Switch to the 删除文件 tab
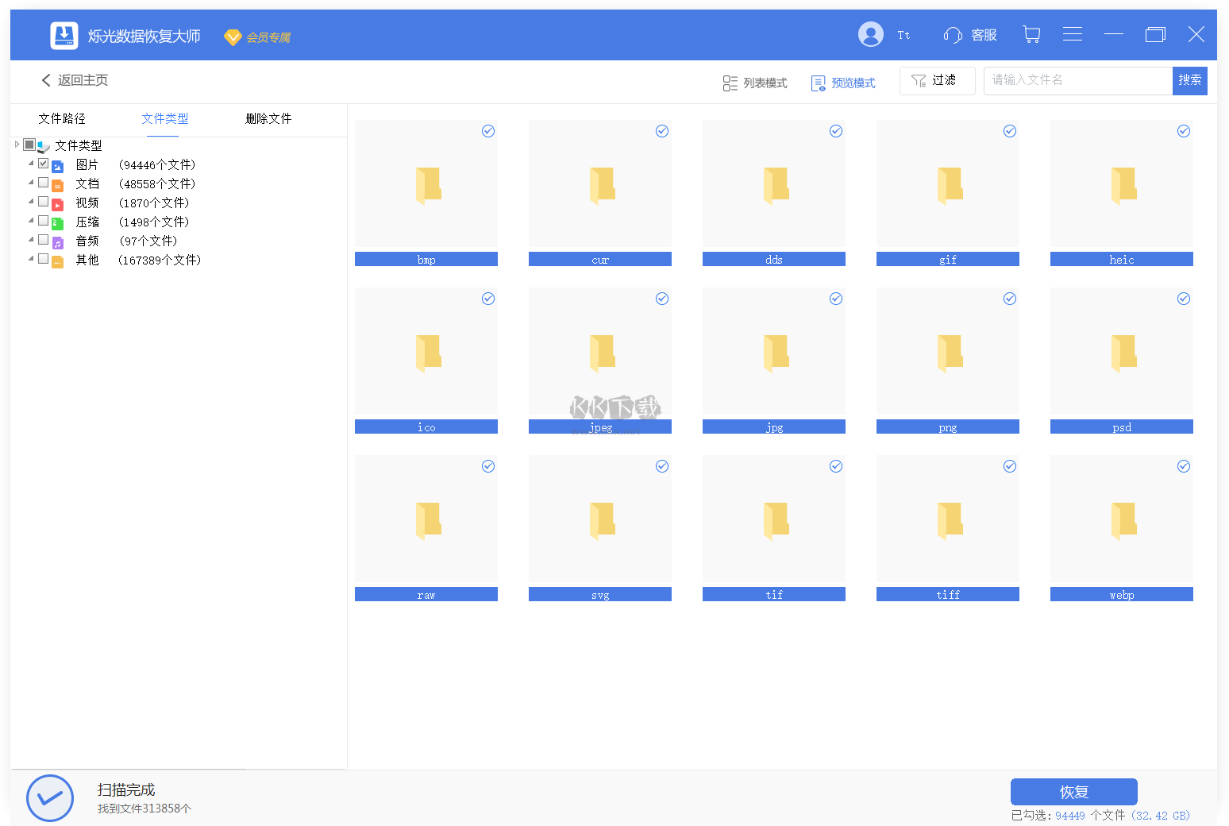This screenshot has height=826, width=1229. click(x=268, y=118)
